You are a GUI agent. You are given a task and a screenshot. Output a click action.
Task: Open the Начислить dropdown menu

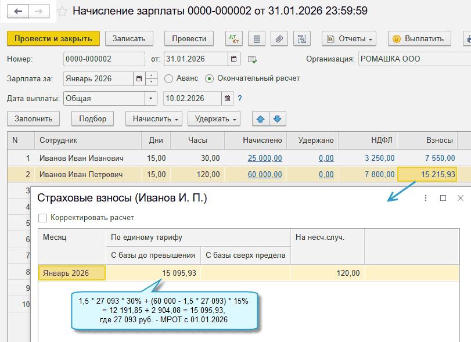pos(154,119)
